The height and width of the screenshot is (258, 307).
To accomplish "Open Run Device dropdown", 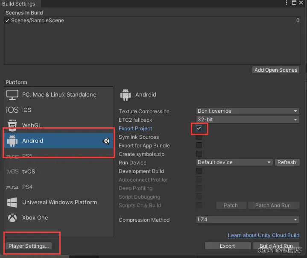I will click(234, 162).
